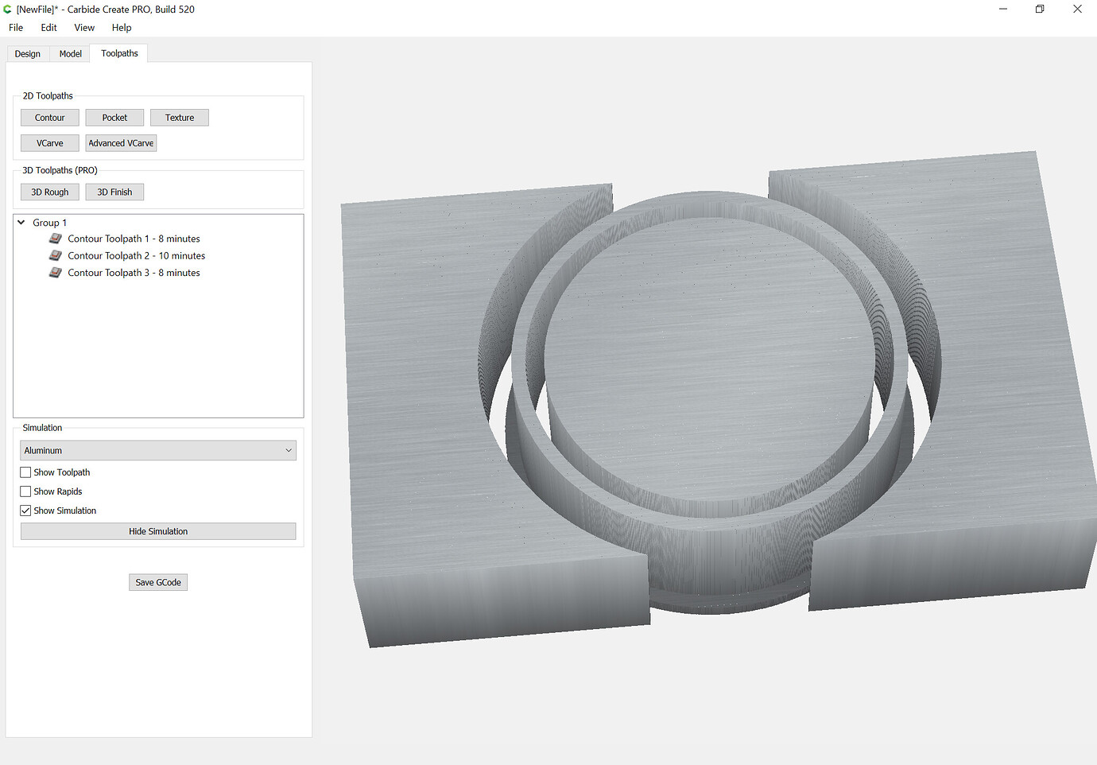The width and height of the screenshot is (1097, 765).
Task: Enable Show Toolpath
Action: click(x=25, y=472)
